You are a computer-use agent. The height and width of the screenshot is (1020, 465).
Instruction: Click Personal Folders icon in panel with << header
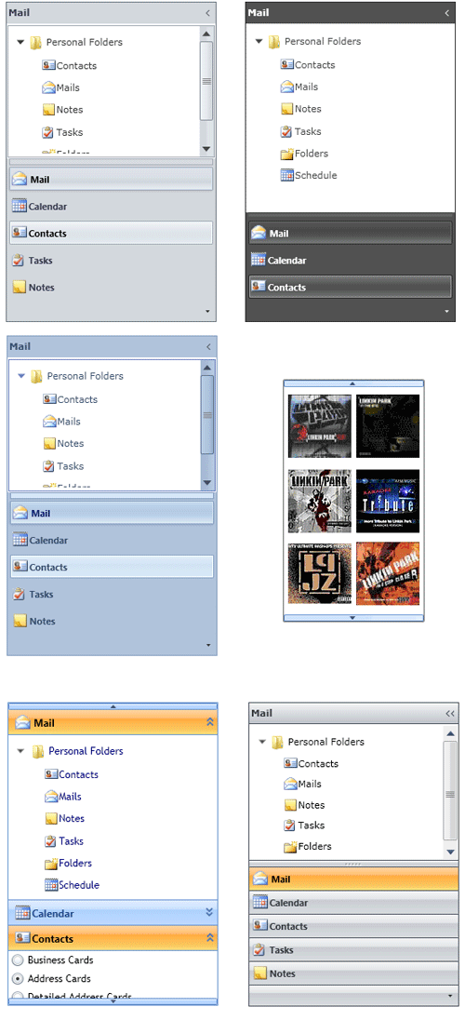pyautogui.click(x=278, y=742)
